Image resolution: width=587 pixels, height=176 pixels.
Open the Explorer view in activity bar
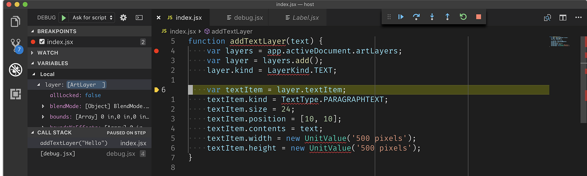pyautogui.click(x=15, y=22)
